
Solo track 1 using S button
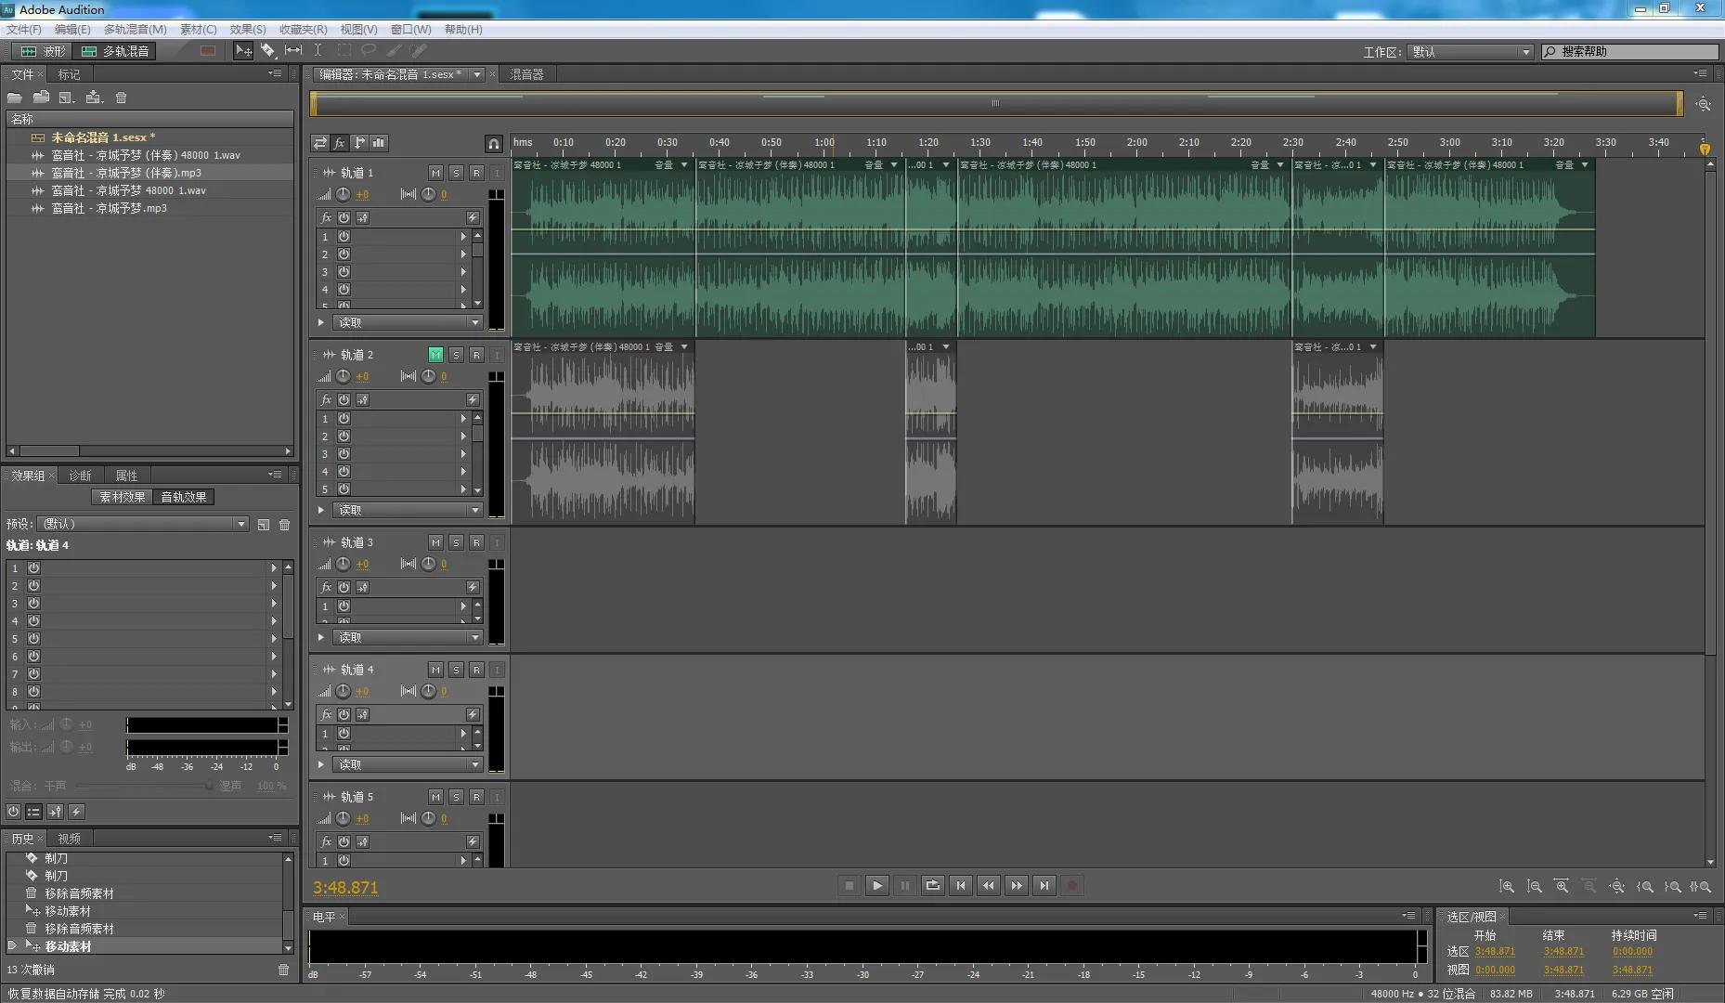point(456,173)
